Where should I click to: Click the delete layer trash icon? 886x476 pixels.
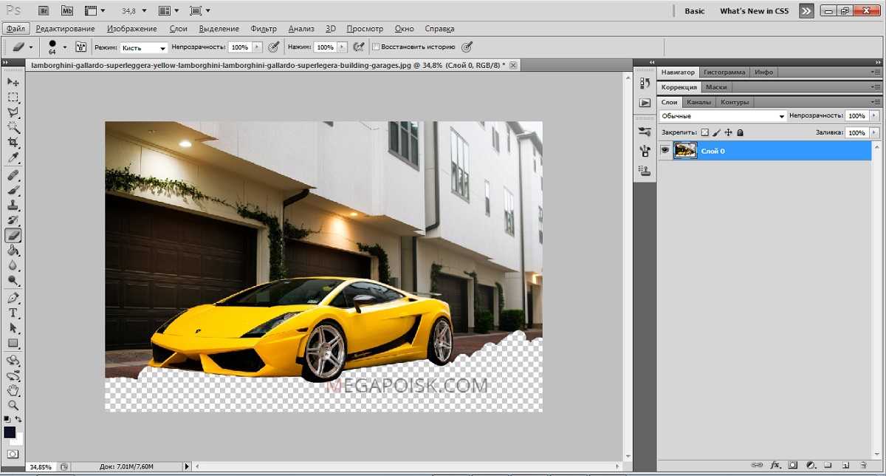point(862,465)
